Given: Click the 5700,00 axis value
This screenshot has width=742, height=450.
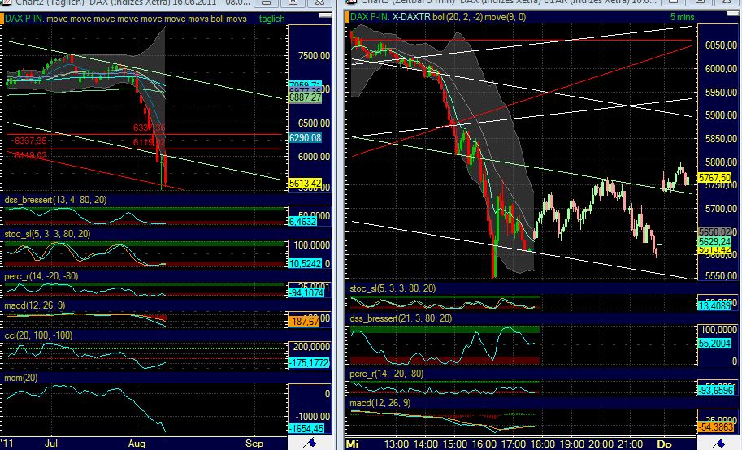Looking at the screenshot, I should (x=721, y=209).
